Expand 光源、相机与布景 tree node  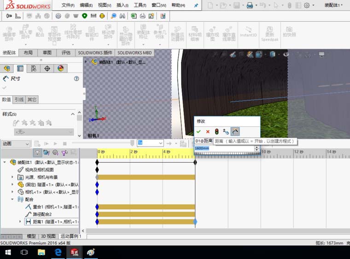pyautogui.click(x=12, y=177)
